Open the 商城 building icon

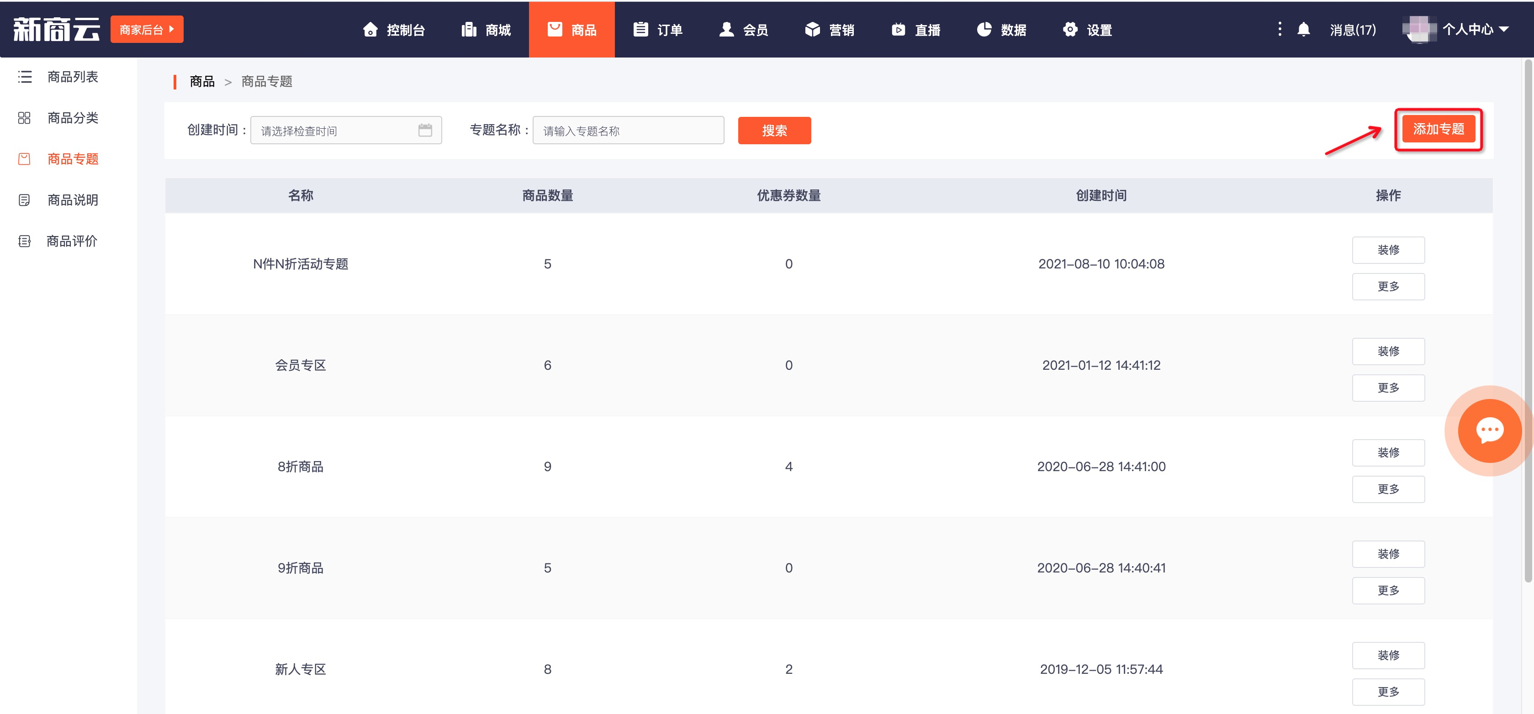[469, 30]
